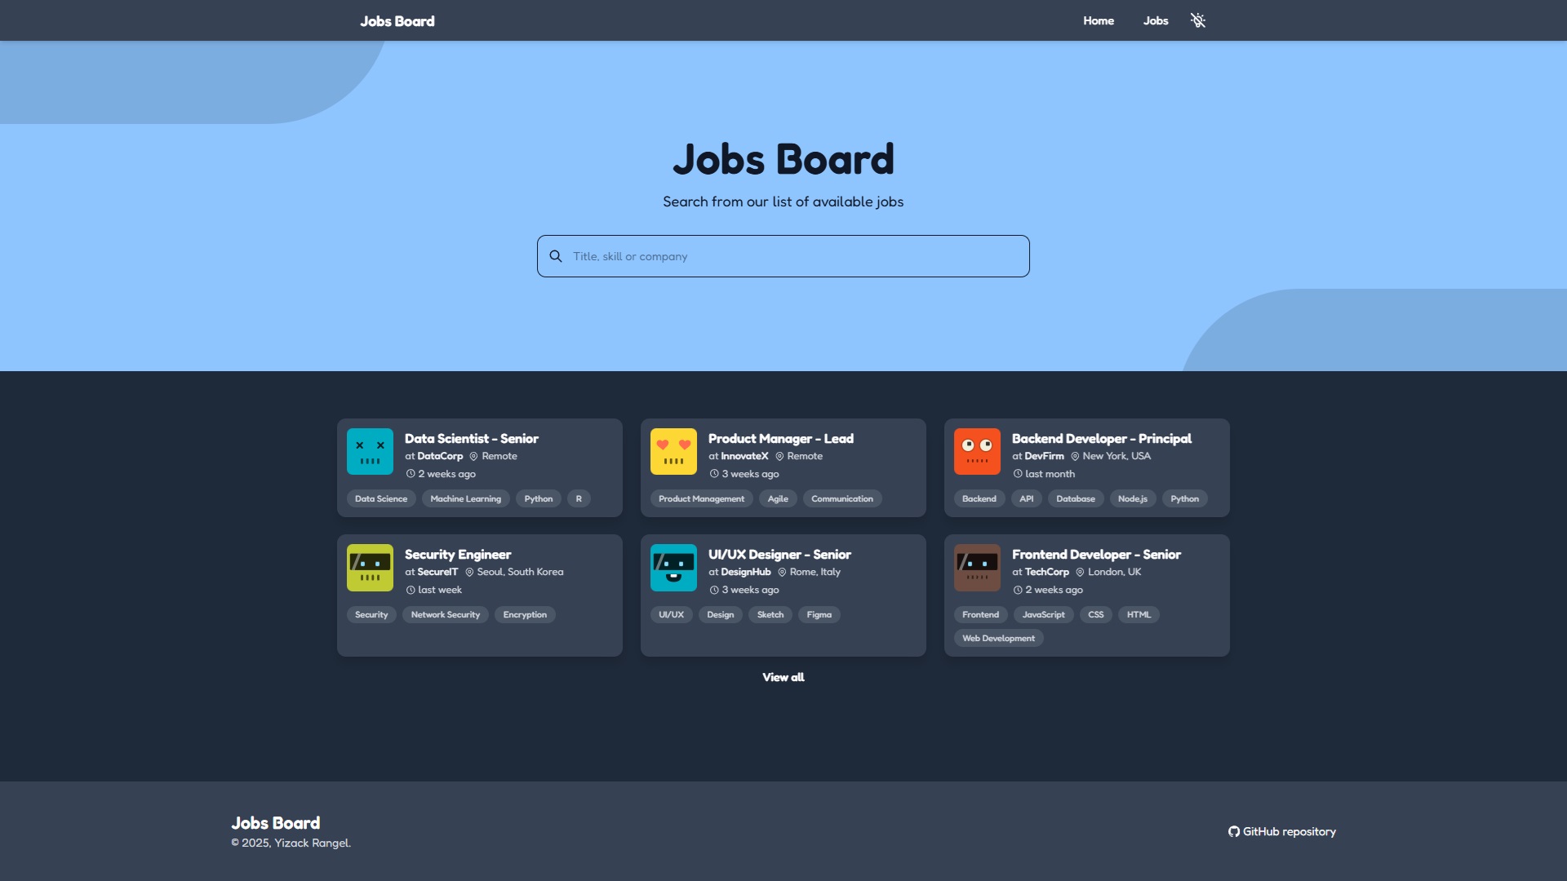Select the Node.js tag on Backend Developer
This screenshot has height=881, width=1567.
pos(1133,498)
